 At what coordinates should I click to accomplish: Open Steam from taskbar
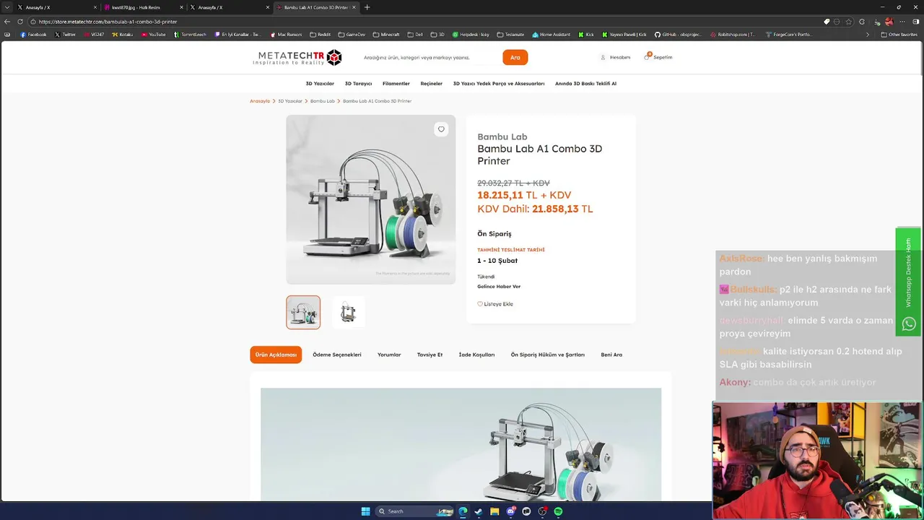[x=478, y=511]
